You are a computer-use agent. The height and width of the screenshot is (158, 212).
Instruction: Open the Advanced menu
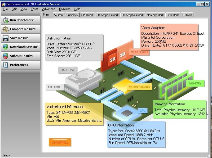point(49,9)
